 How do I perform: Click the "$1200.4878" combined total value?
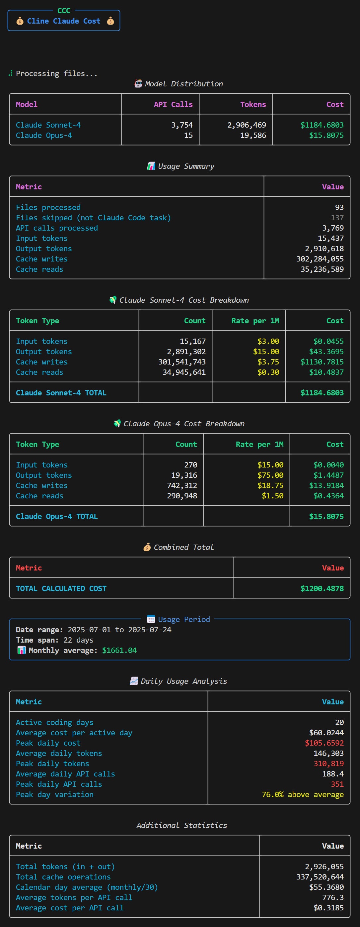[322, 588]
